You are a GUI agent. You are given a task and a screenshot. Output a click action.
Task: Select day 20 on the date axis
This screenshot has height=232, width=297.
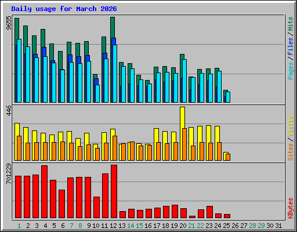[x=183, y=226]
